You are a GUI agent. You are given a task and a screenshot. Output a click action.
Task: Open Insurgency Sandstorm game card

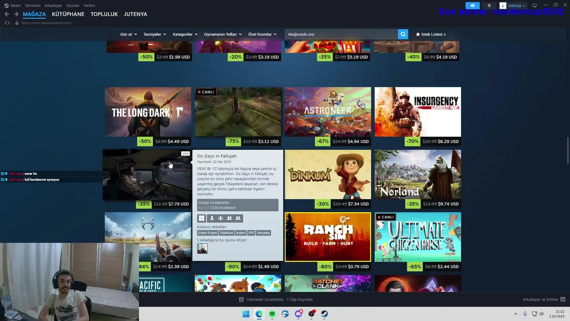(418, 112)
